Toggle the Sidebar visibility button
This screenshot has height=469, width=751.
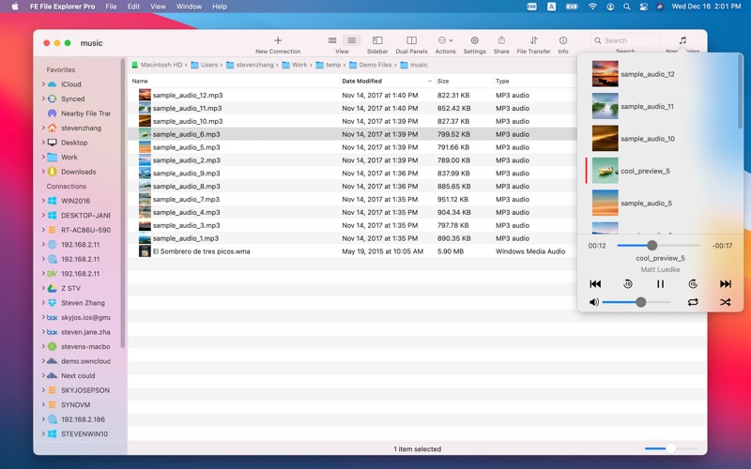pyautogui.click(x=377, y=41)
